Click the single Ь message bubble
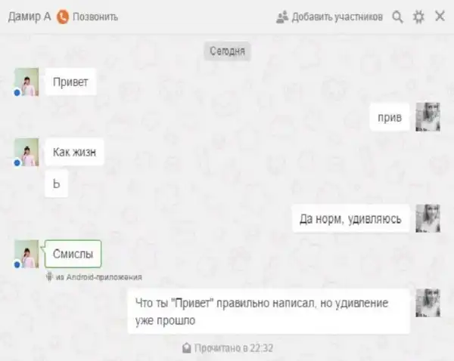The width and height of the screenshot is (454, 361). 57,184
